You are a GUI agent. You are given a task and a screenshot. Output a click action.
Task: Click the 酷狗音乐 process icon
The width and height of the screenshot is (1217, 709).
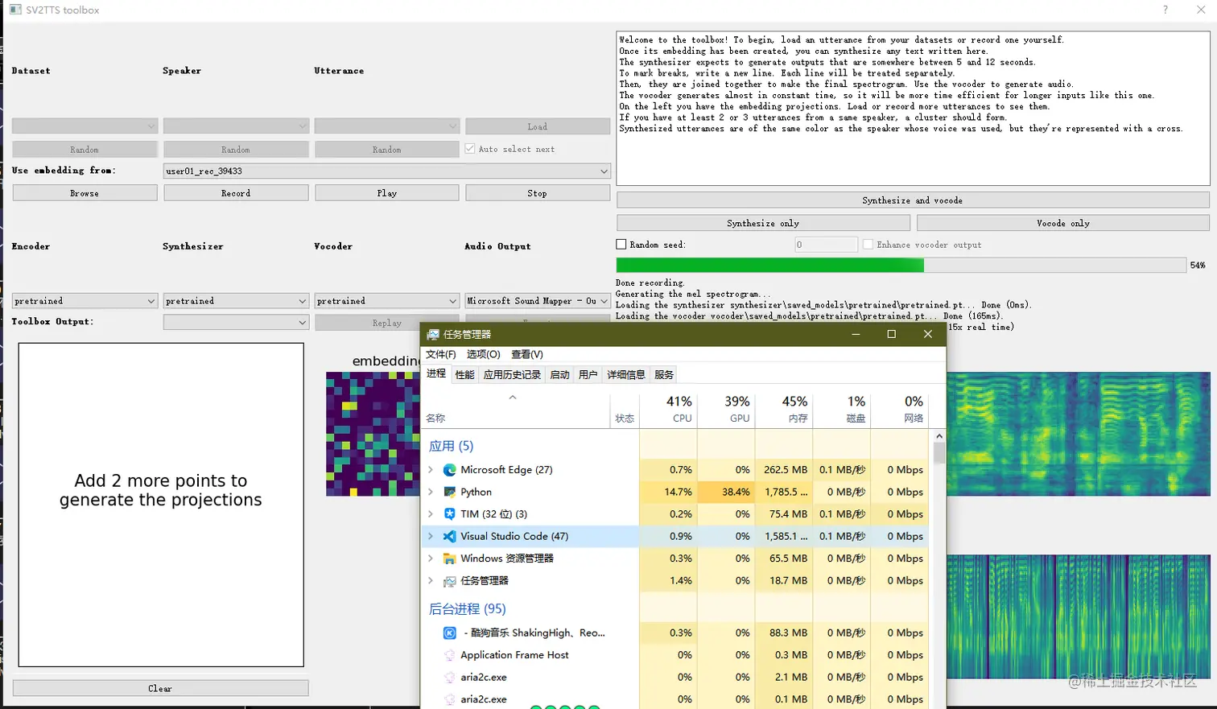450,633
